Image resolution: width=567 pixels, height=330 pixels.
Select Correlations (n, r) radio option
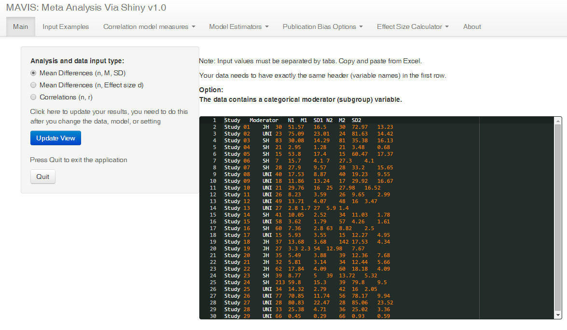pos(33,97)
